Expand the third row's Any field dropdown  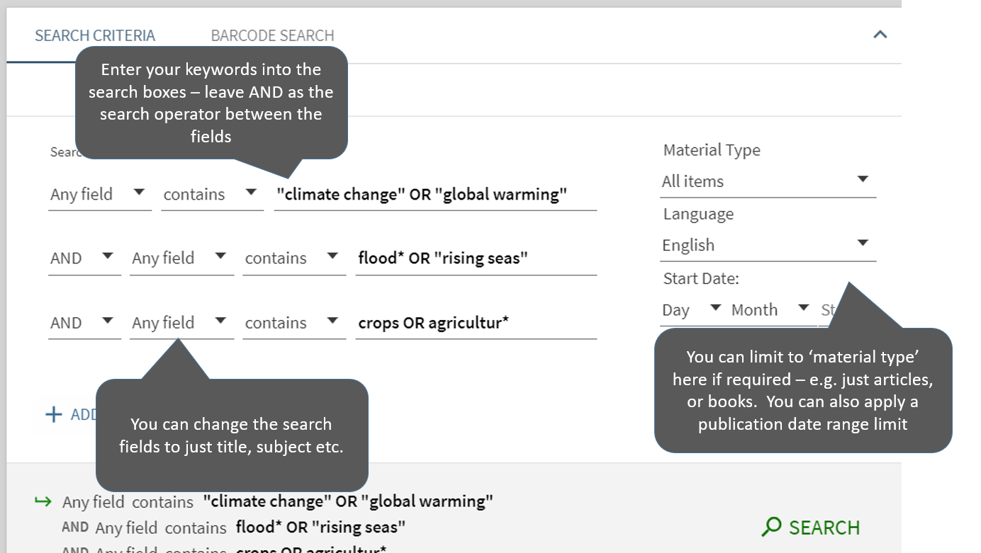coord(180,323)
